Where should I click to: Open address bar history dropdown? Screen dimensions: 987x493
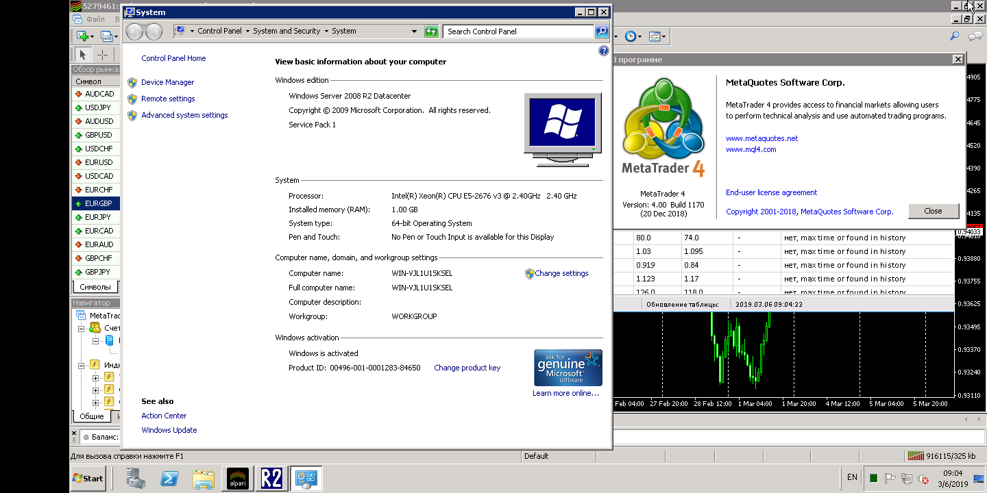[414, 31]
